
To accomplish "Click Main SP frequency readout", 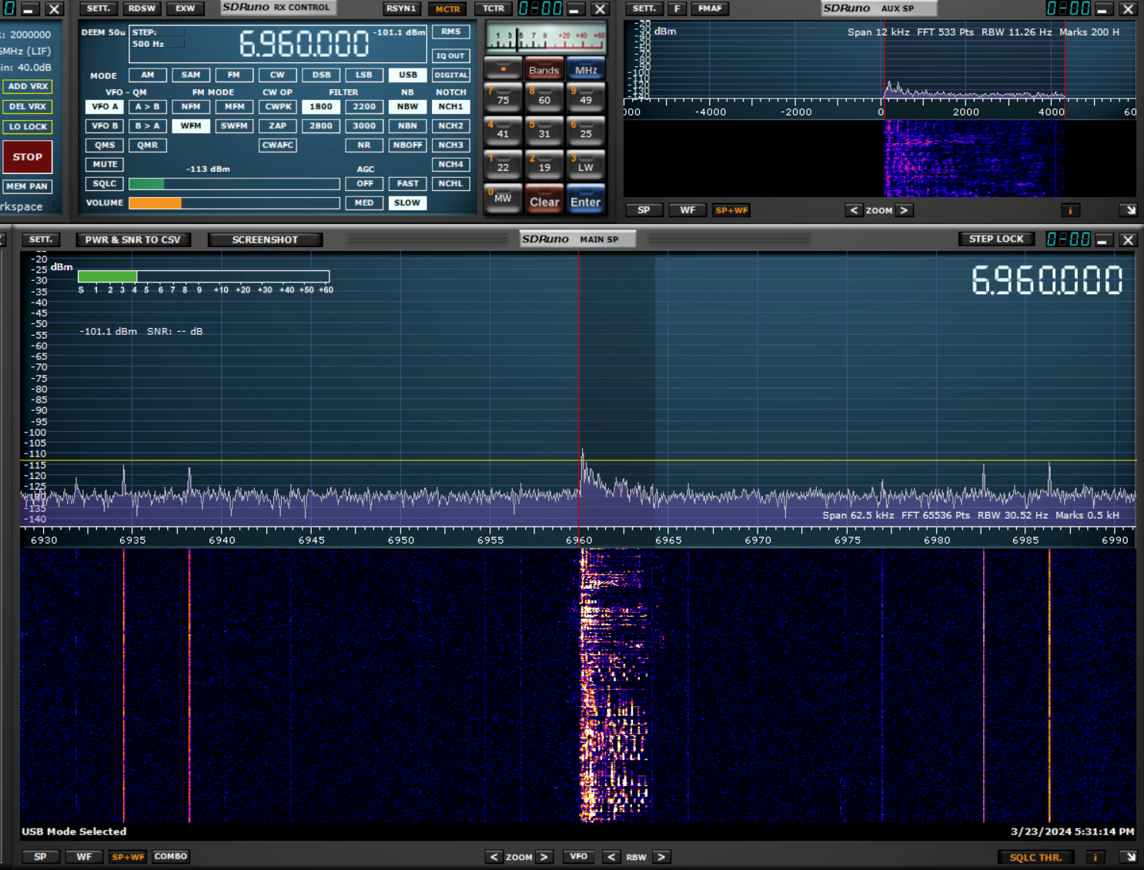I will [1047, 279].
